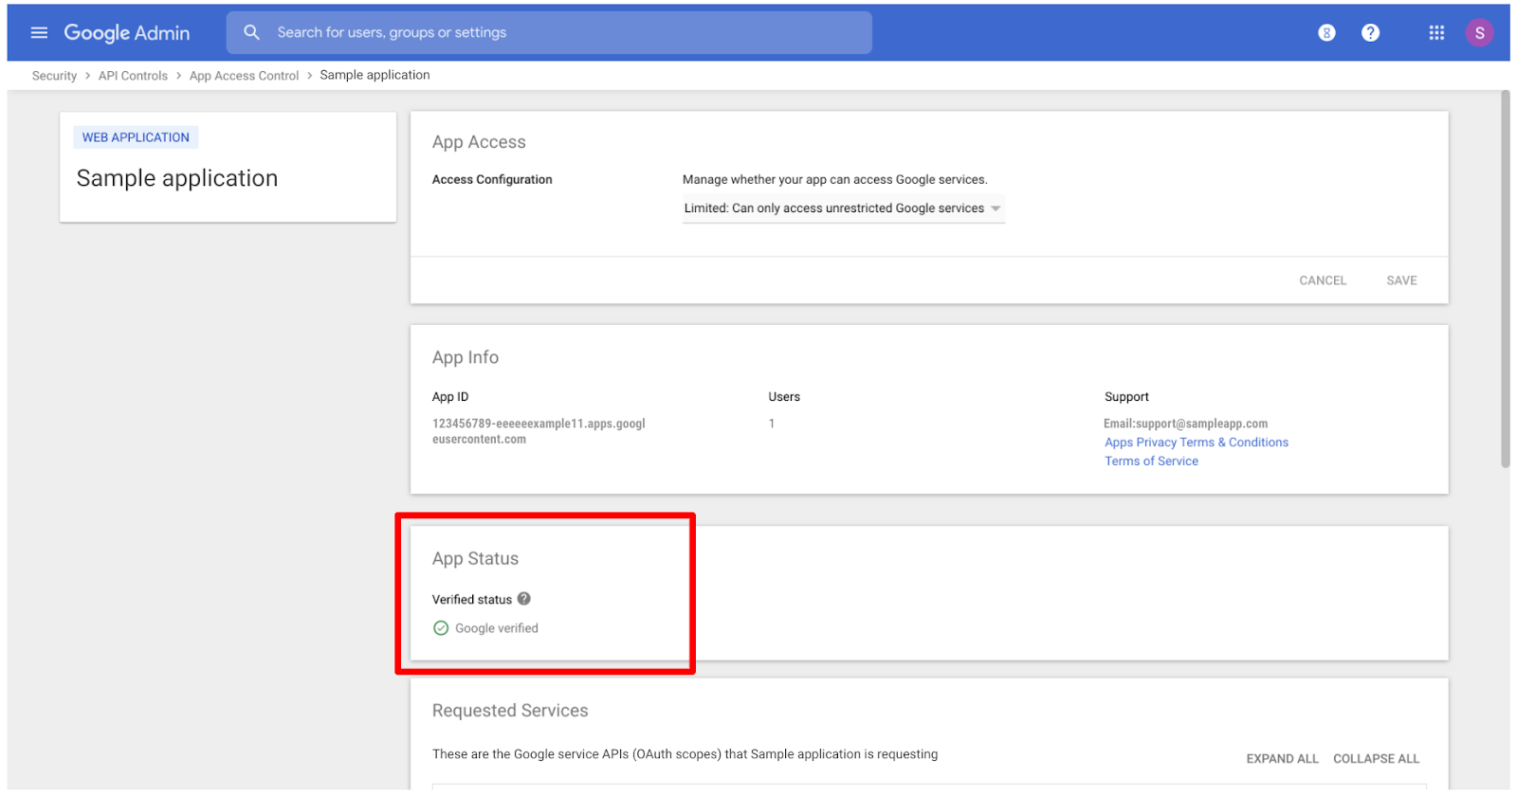1517x796 pixels.
Task: Click the SAVE button
Action: coord(1401,280)
